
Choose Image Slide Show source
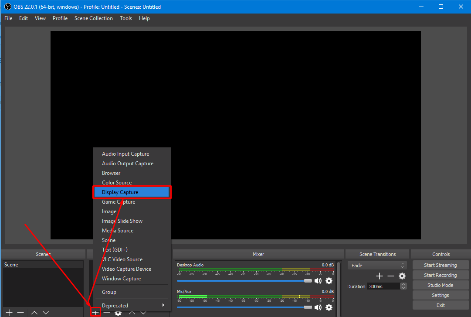132,221
